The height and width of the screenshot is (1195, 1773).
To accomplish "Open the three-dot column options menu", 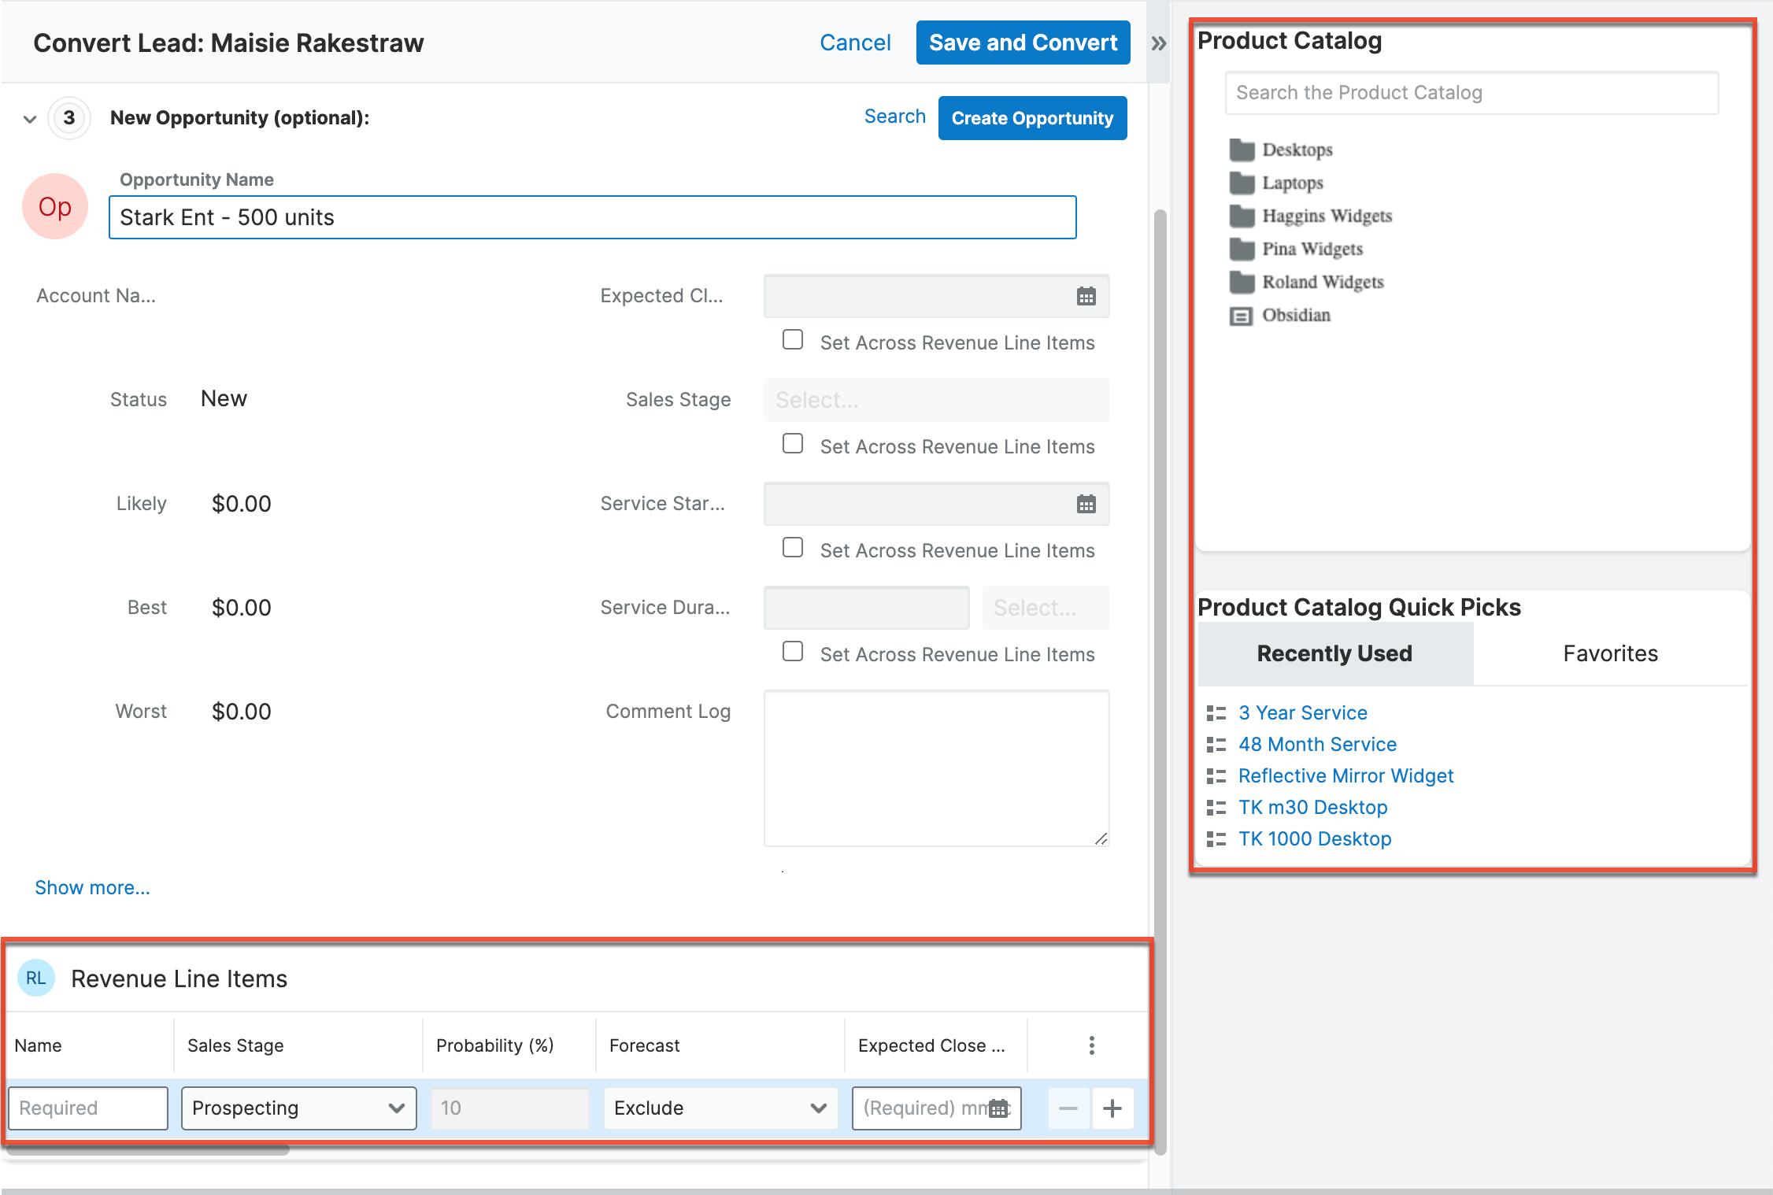I will [x=1091, y=1045].
